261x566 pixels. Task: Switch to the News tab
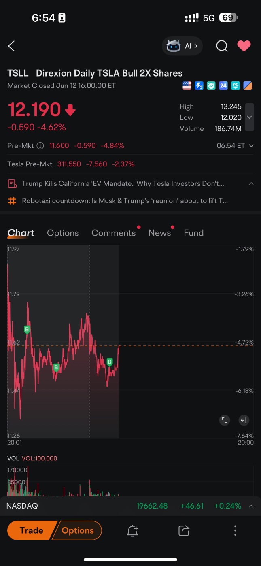click(160, 233)
